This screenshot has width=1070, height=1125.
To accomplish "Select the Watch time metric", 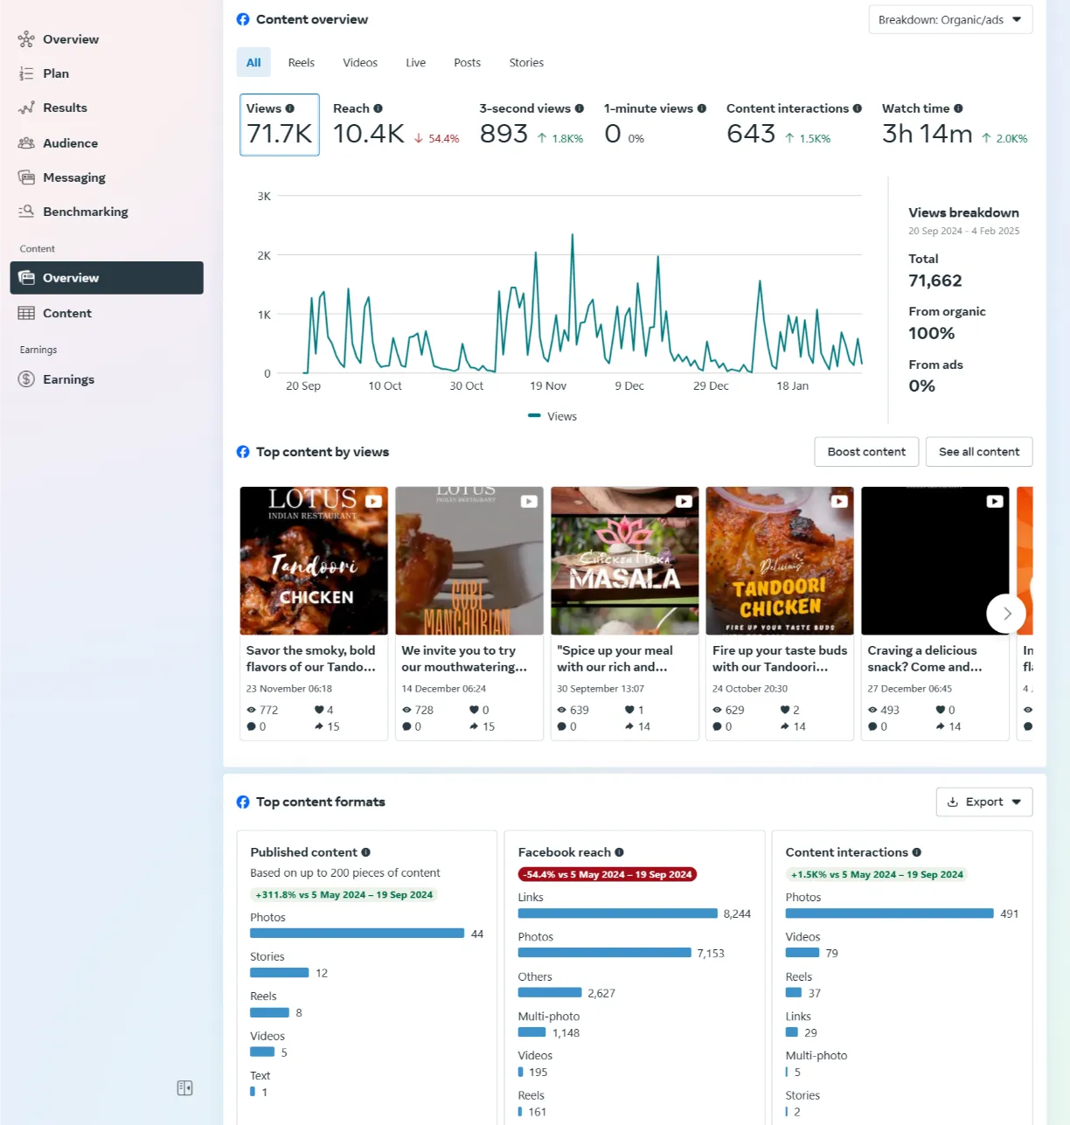I will pyautogui.click(x=955, y=125).
